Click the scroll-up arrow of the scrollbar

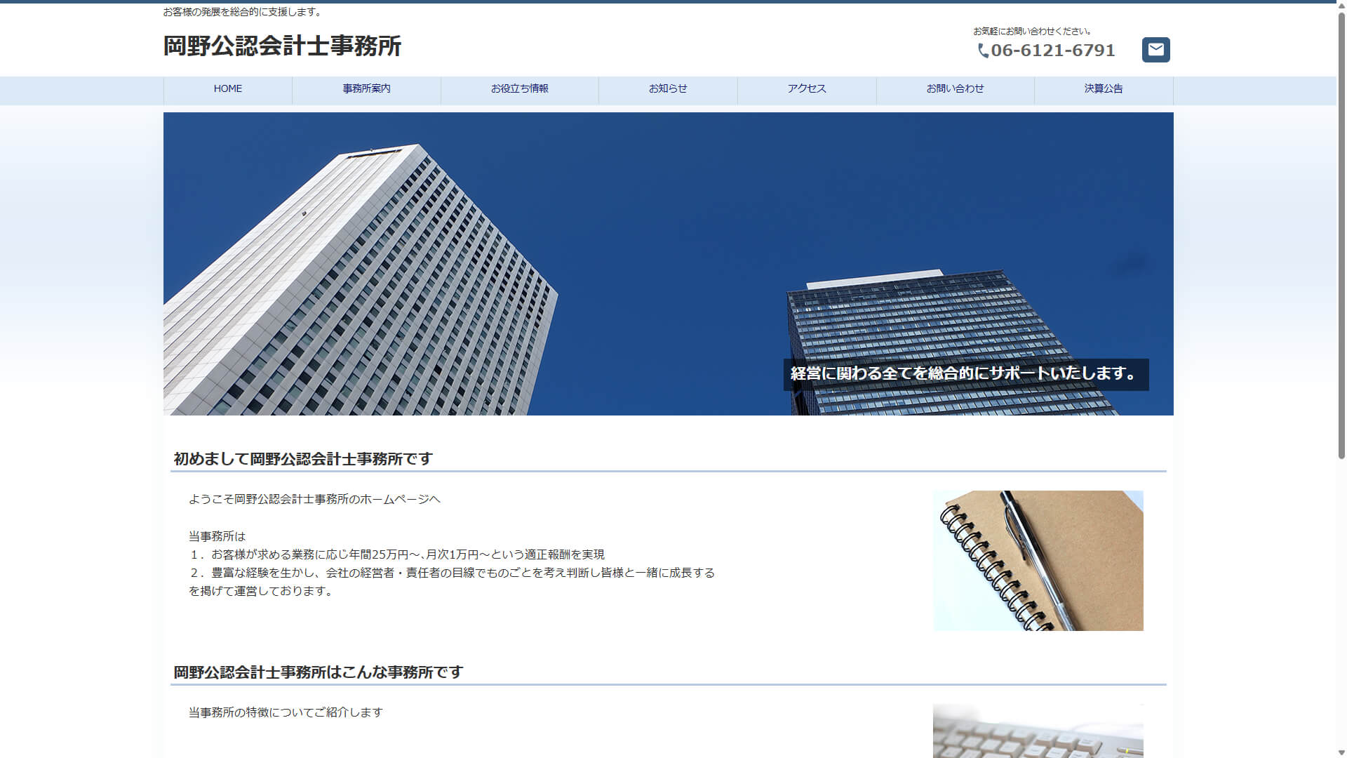click(1341, 6)
